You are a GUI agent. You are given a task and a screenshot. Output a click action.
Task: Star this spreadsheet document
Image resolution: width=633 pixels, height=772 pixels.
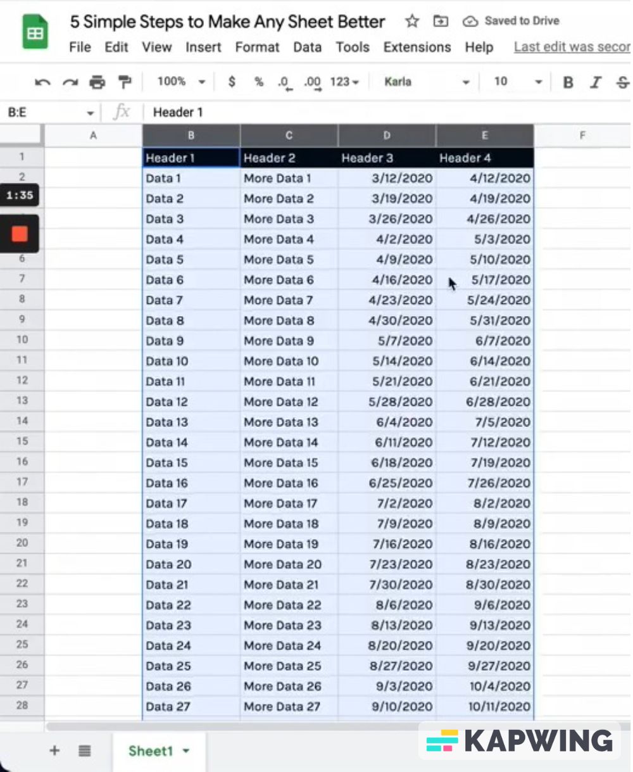tap(412, 22)
